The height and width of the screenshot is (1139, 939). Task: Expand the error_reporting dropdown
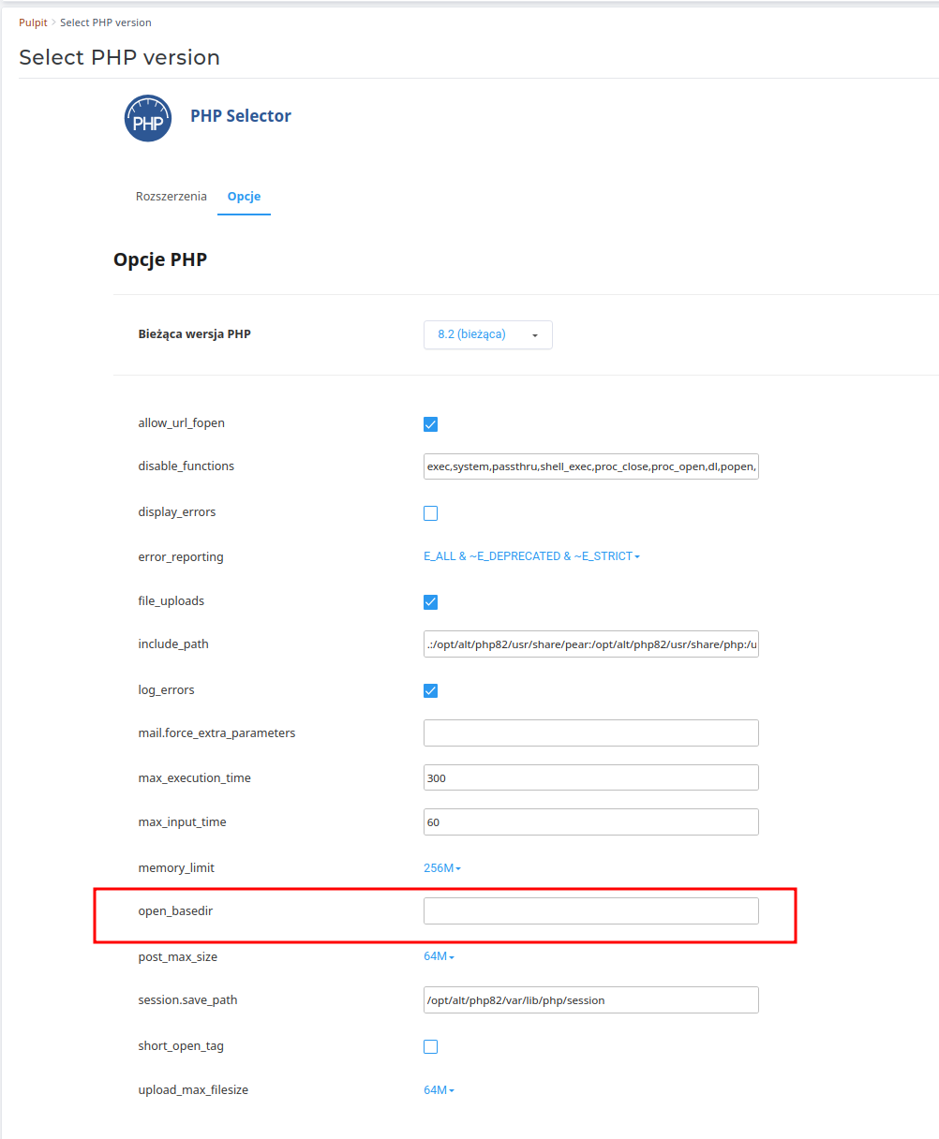(531, 556)
